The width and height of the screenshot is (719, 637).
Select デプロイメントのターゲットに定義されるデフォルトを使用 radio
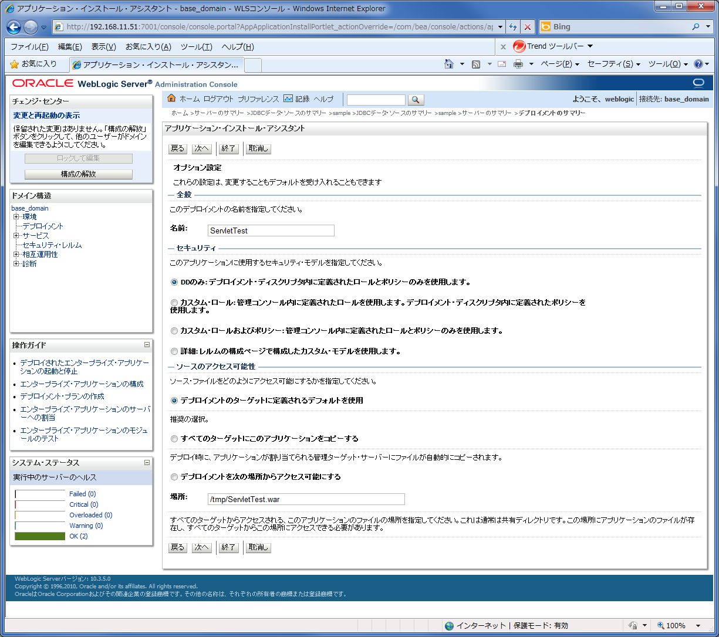[x=174, y=401]
